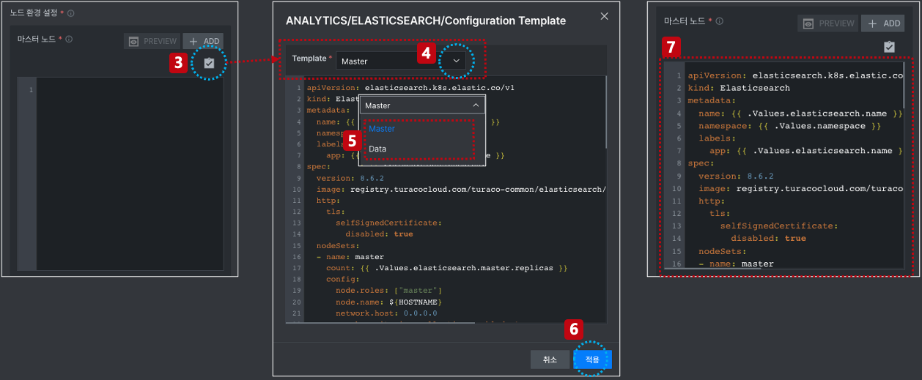Image resolution: width=922 pixels, height=380 pixels.
Task: Click 'disabled: true' line in the filled-editor panel
Action: [768, 239]
